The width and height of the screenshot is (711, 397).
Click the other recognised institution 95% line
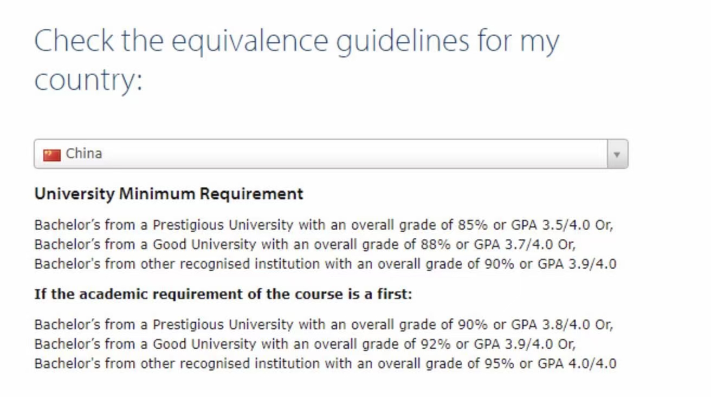click(325, 363)
